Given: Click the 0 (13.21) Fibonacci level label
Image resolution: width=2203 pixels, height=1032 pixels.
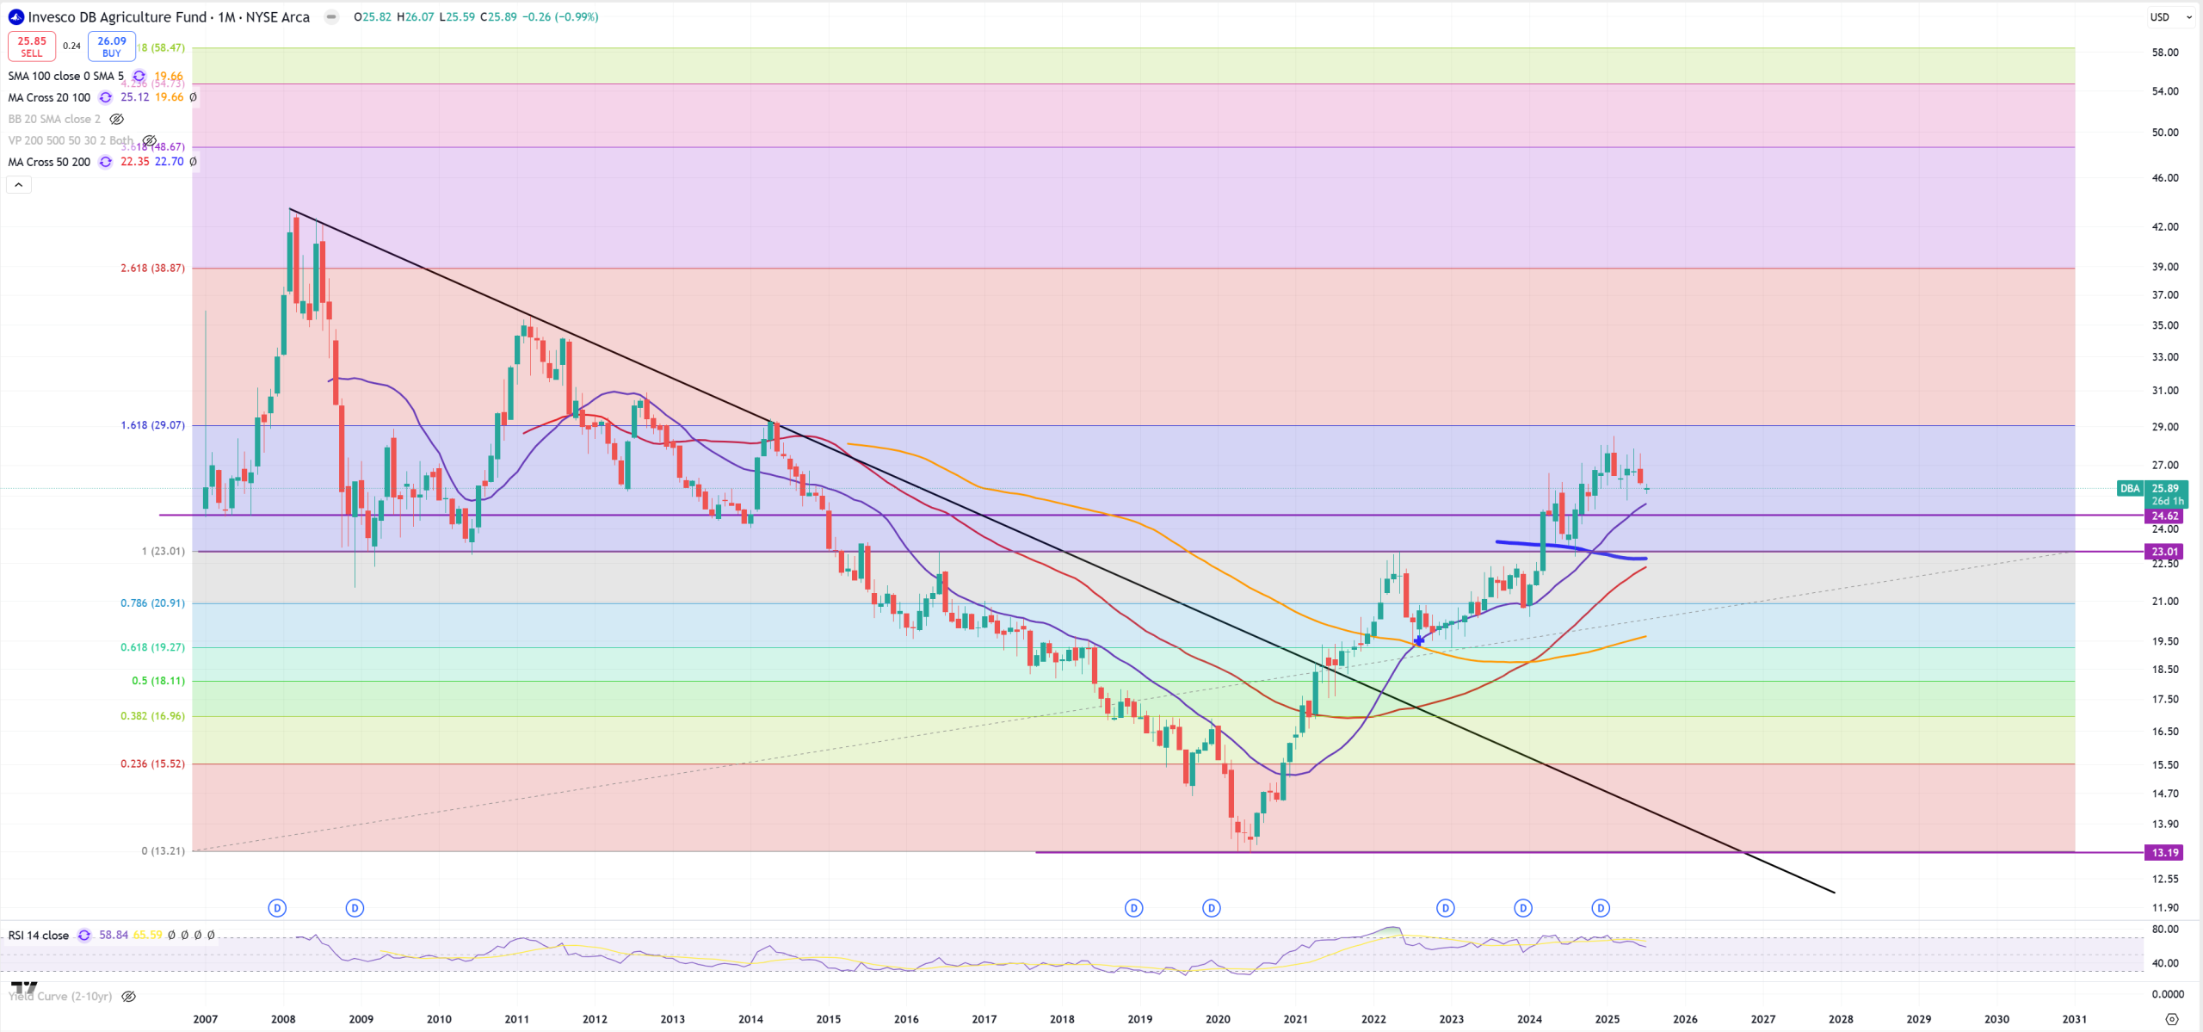Looking at the screenshot, I should tap(163, 851).
